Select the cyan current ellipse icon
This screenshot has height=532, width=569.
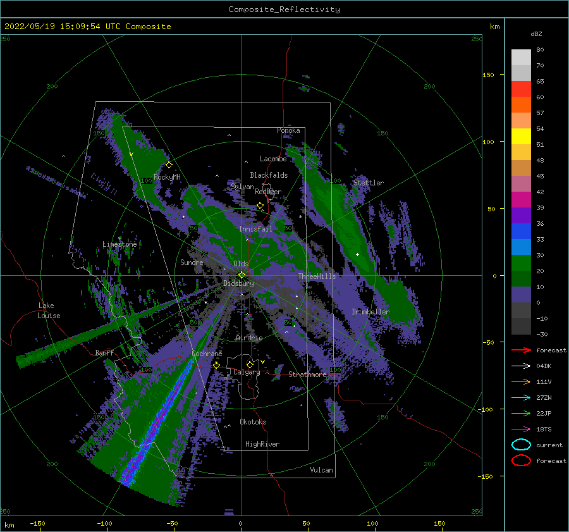coord(521,445)
